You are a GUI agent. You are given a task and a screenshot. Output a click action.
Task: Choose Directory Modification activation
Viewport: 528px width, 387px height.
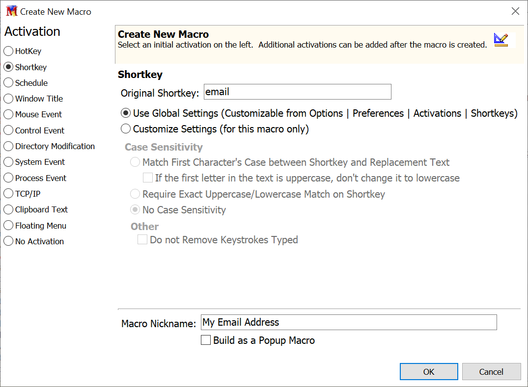point(8,146)
